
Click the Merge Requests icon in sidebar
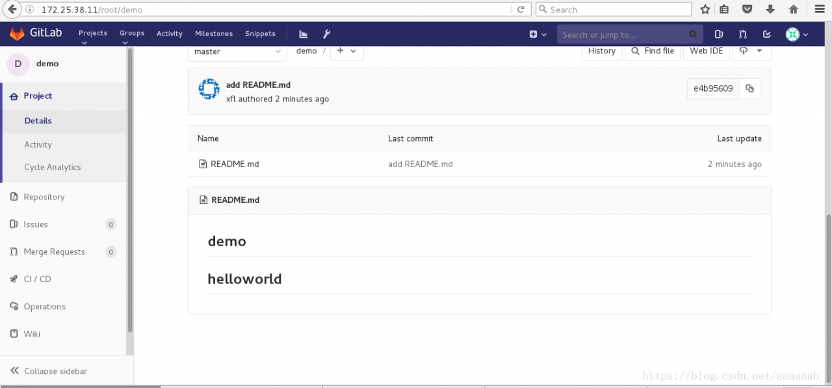[x=14, y=252]
